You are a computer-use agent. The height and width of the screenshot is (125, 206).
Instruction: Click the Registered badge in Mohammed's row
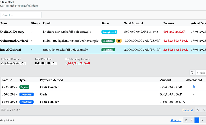click(108, 41)
